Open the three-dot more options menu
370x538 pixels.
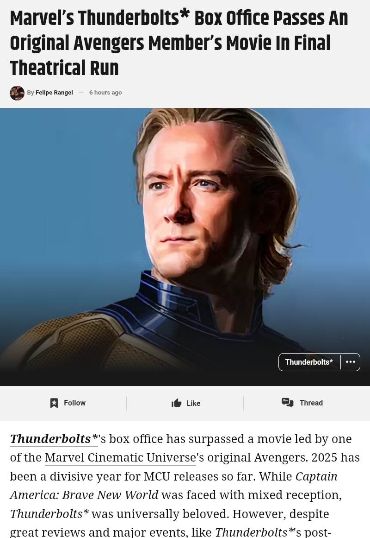pos(351,362)
